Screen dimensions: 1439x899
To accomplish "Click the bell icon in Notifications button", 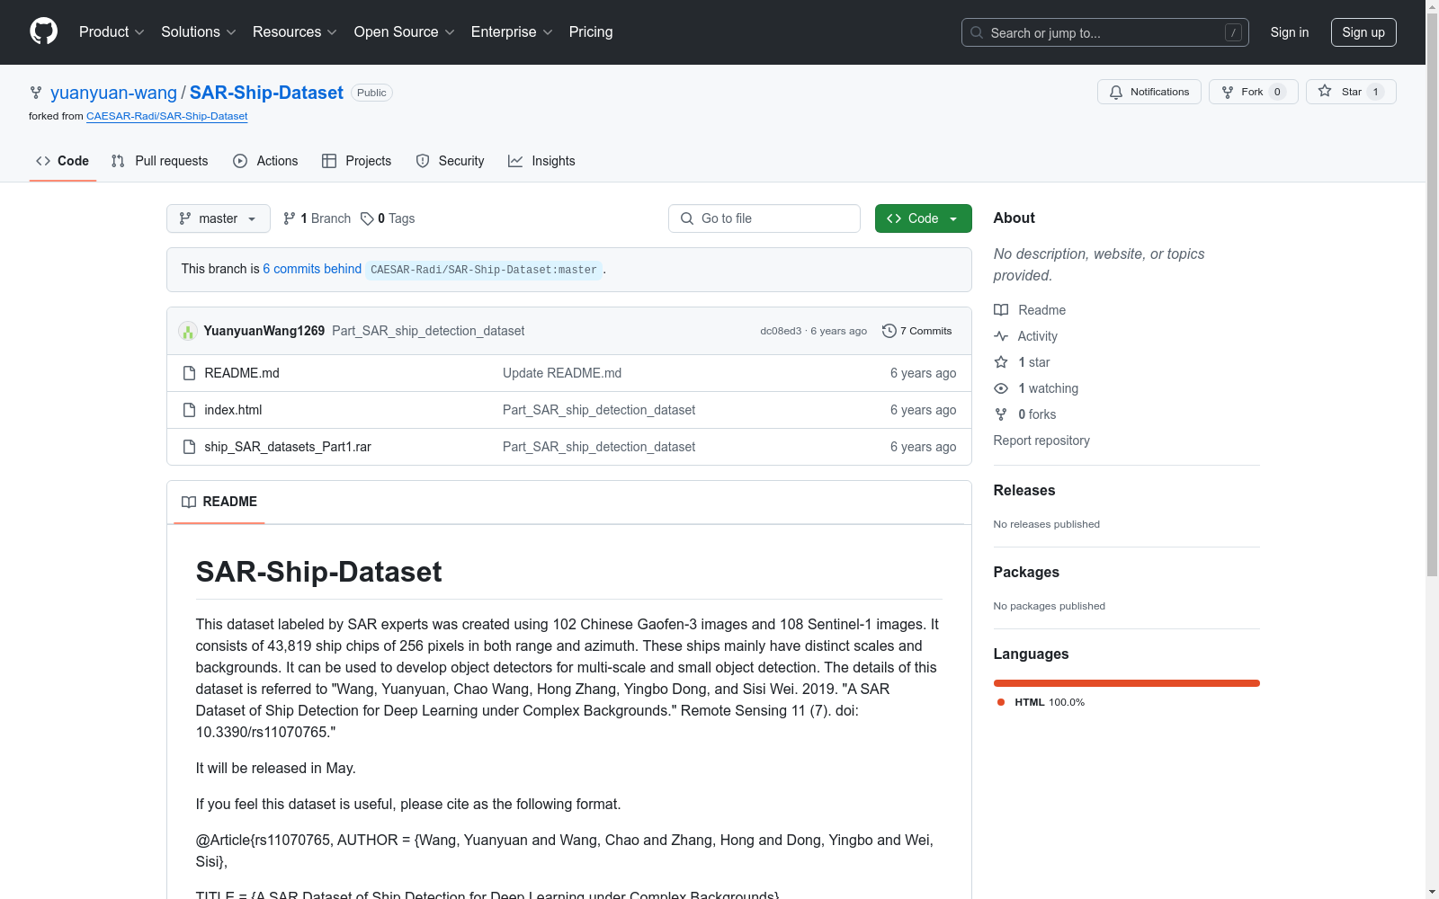I will 1116,92.
